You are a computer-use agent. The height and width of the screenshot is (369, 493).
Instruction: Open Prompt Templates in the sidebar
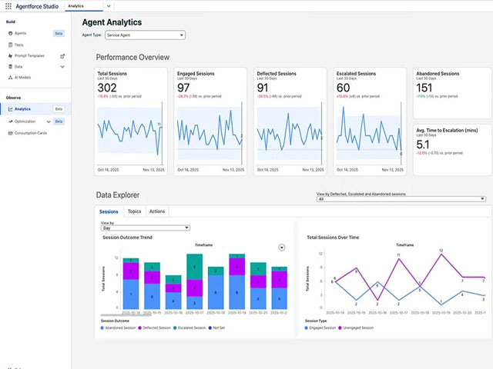(x=29, y=56)
